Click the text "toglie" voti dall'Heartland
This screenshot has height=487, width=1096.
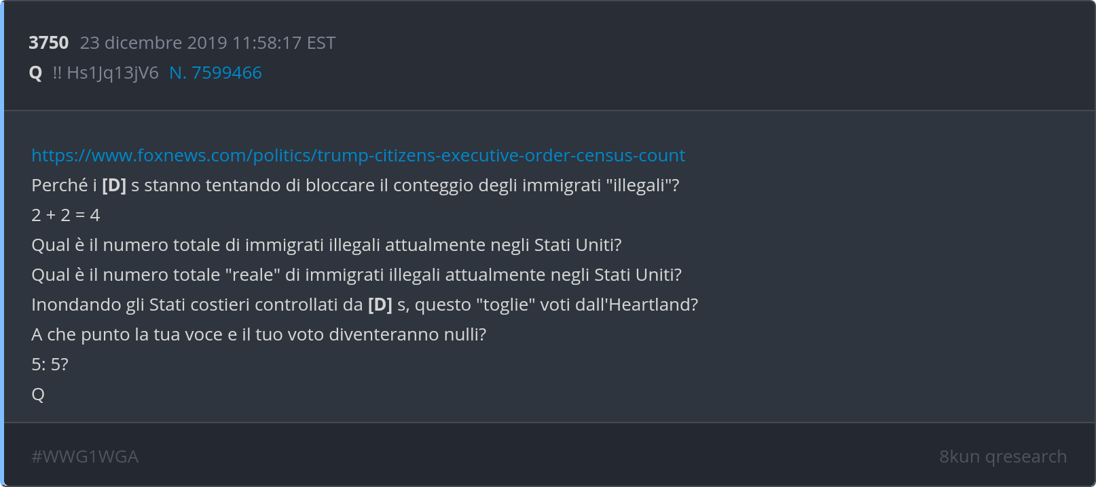pyautogui.click(x=587, y=305)
